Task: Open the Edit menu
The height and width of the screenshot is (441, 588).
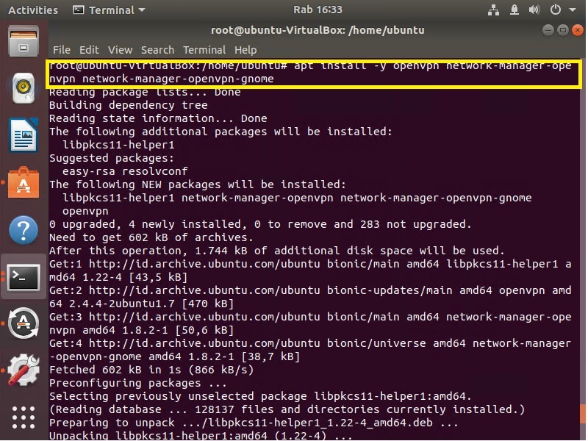Action: 89,50
